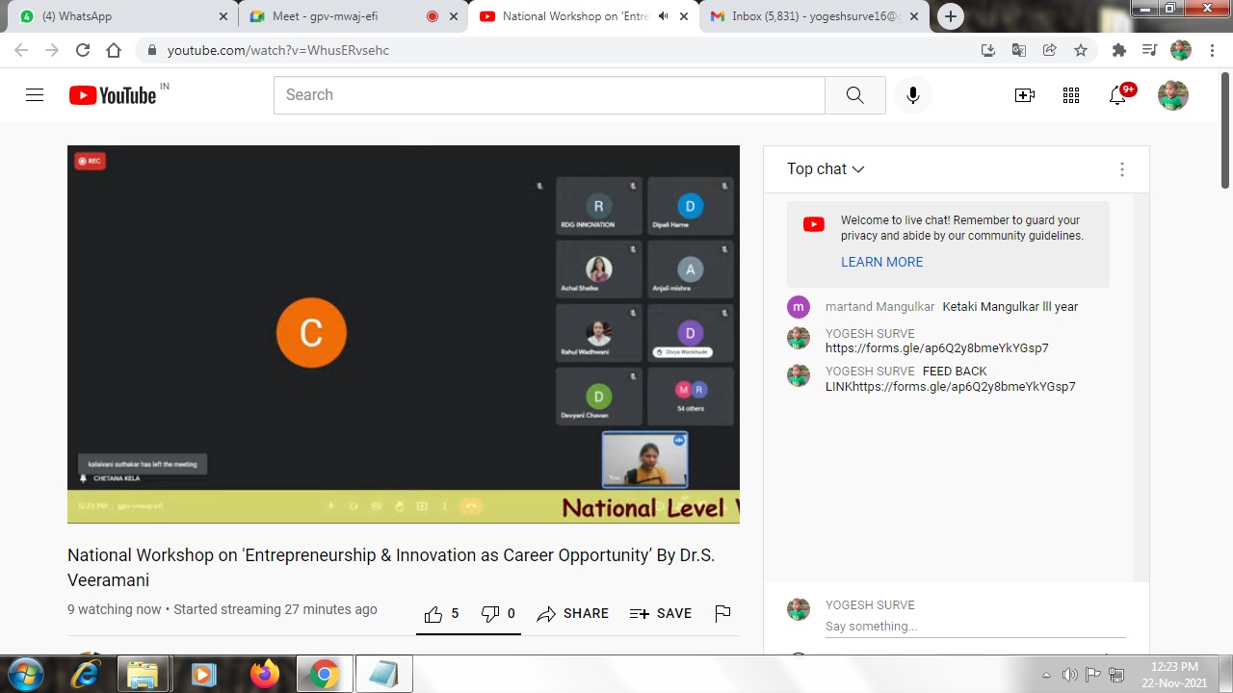The height and width of the screenshot is (693, 1233).
Task: Report the video using flag icon
Action: pos(722,613)
